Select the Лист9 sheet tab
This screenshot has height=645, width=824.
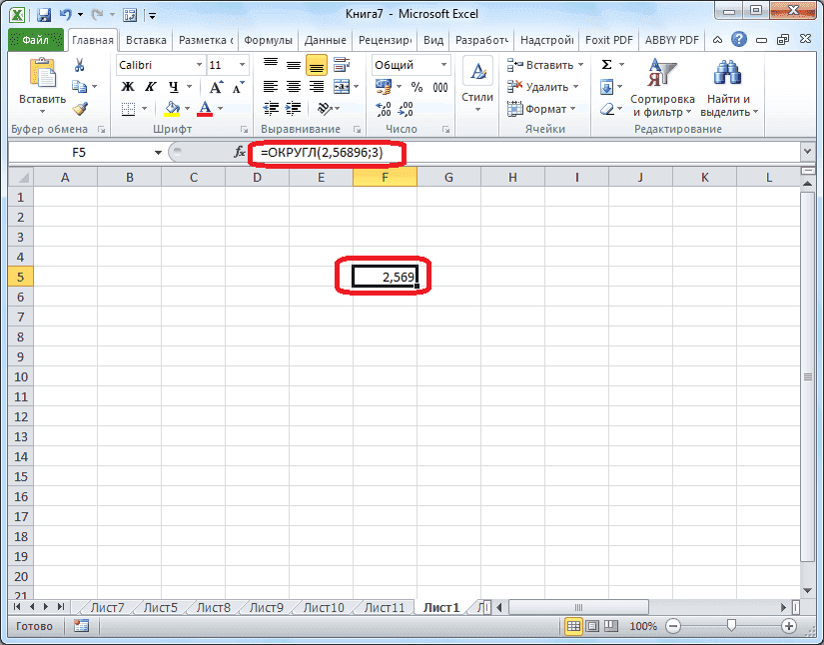[x=265, y=606]
